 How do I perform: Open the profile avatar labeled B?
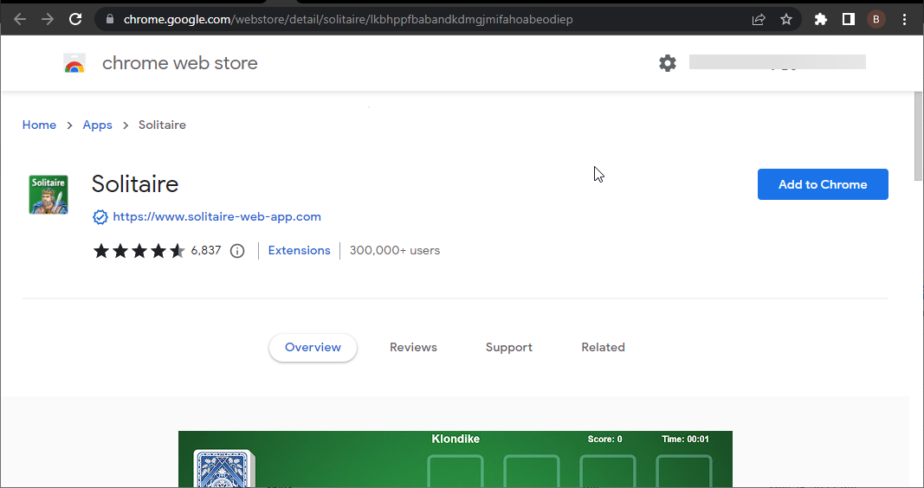point(876,19)
